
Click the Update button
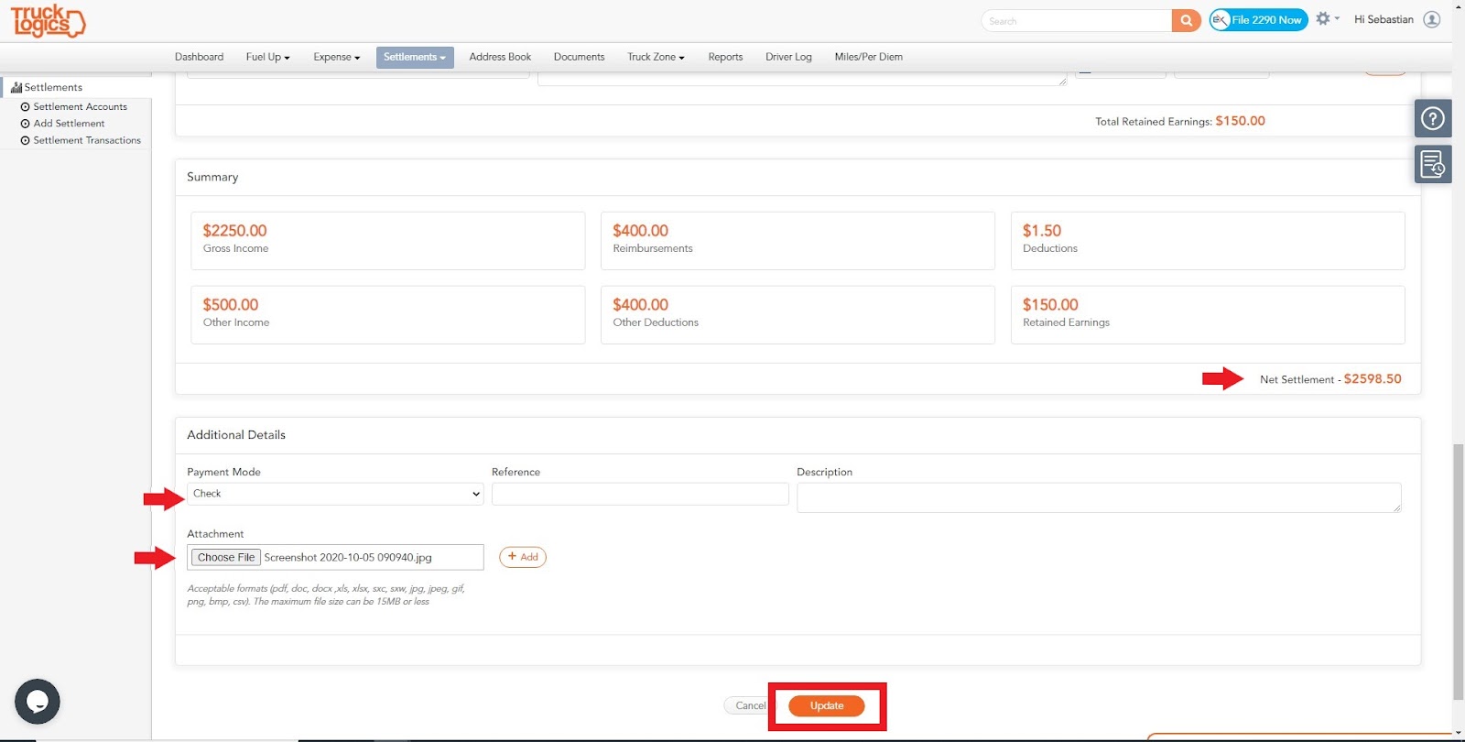827,706
